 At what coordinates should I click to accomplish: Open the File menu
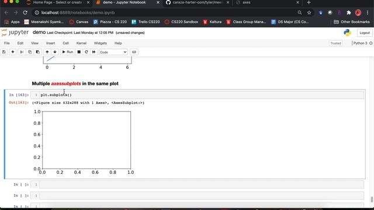[x=7, y=43]
